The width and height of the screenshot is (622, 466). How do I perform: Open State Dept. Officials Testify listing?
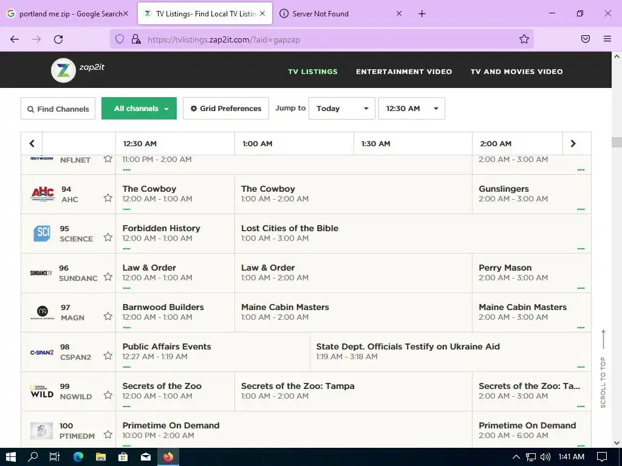(x=450, y=352)
